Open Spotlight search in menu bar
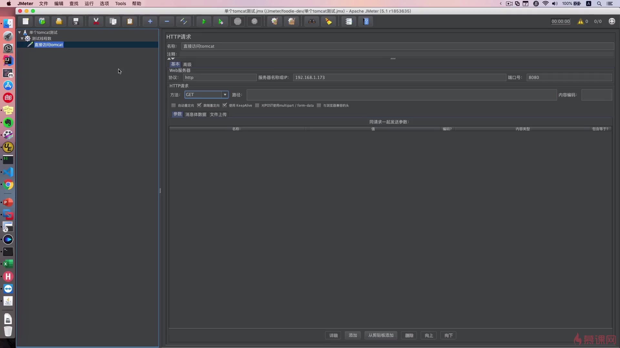 click(599, 4)
